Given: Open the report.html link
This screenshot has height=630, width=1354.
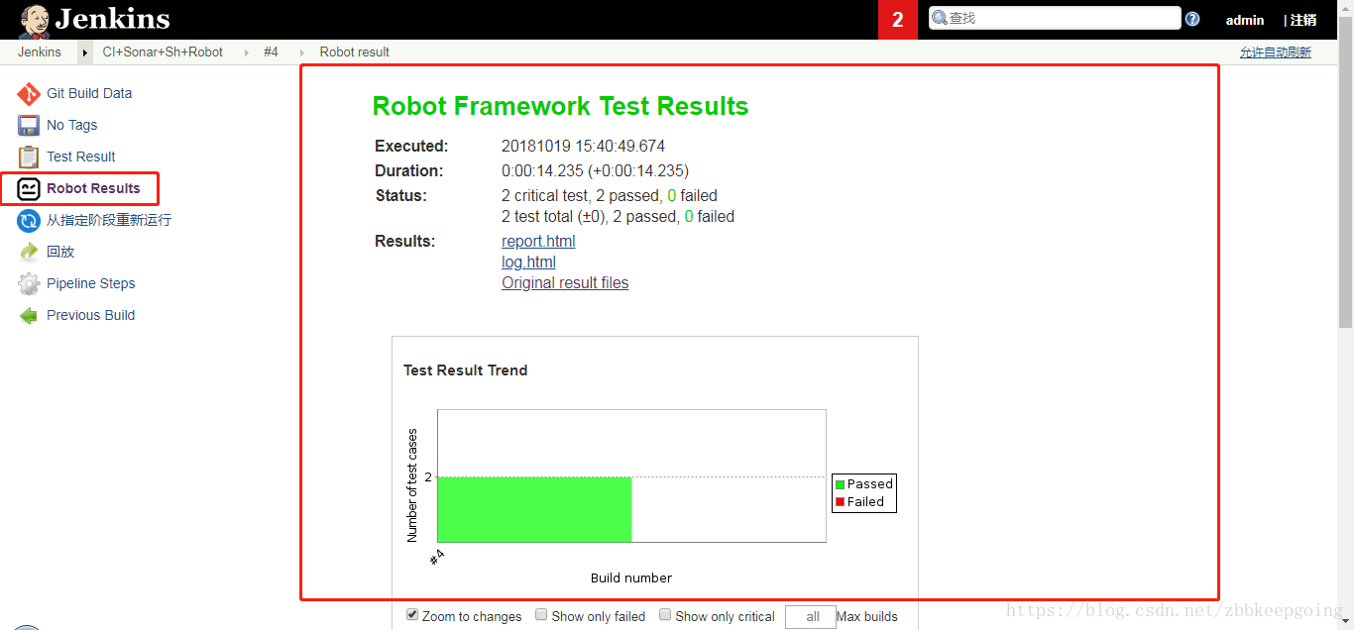Looking at the screenshot, I should [538, 242].
